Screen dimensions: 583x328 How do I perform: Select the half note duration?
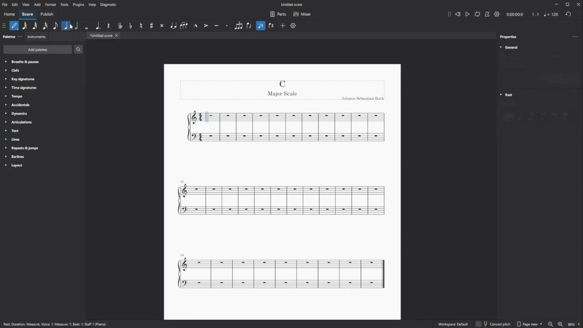pos(76,26)
